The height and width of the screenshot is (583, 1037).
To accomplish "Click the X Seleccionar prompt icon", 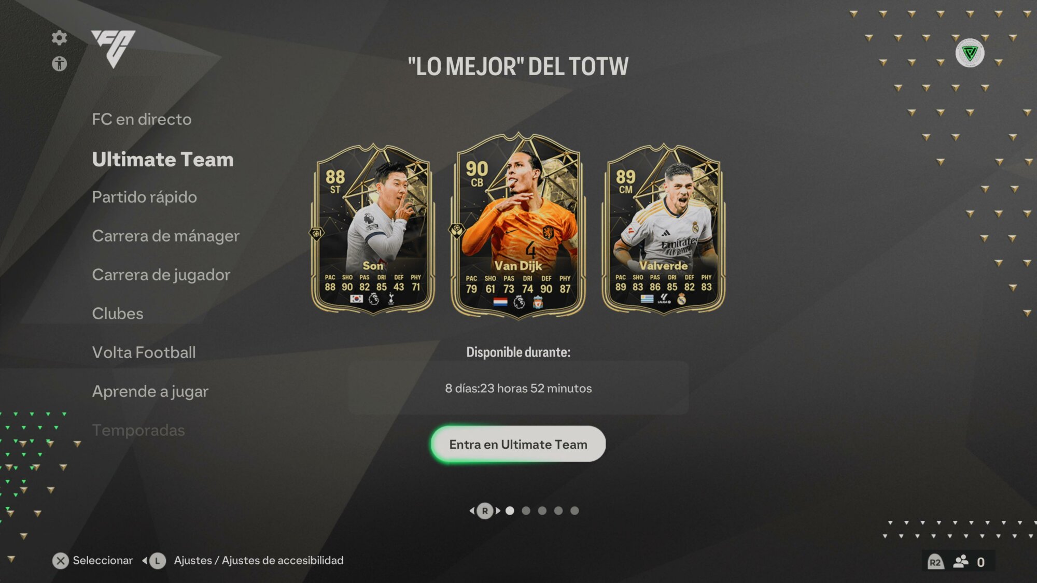I will coord(61,560).
